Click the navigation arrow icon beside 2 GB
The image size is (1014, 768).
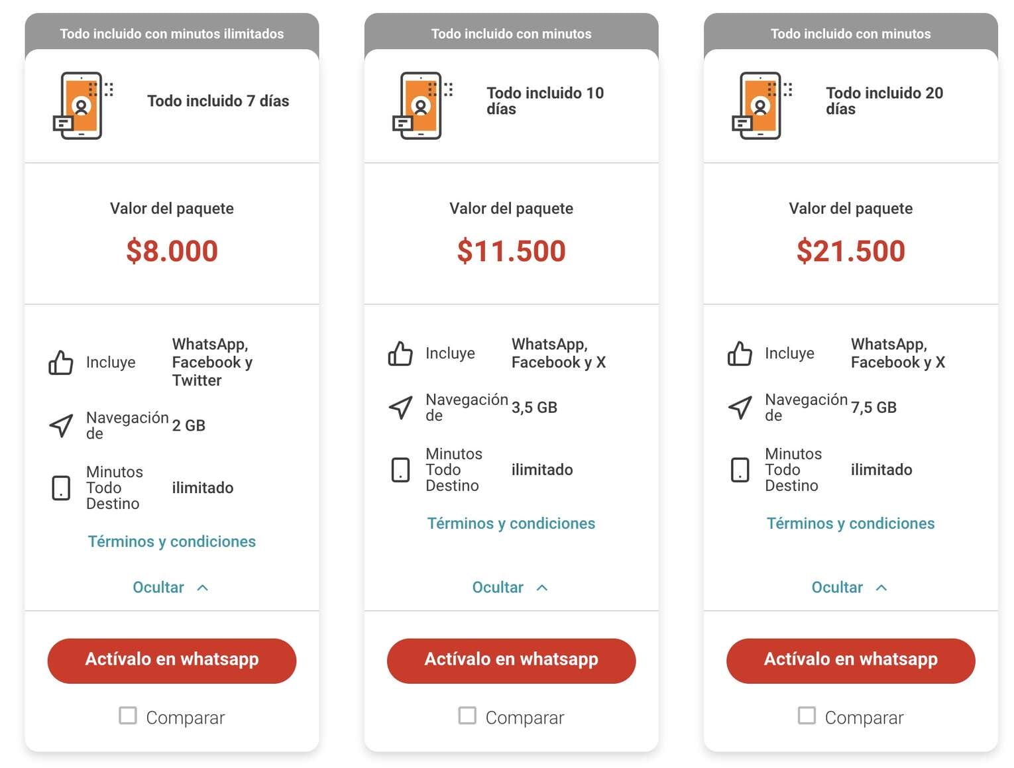click(x=61, y=425)
